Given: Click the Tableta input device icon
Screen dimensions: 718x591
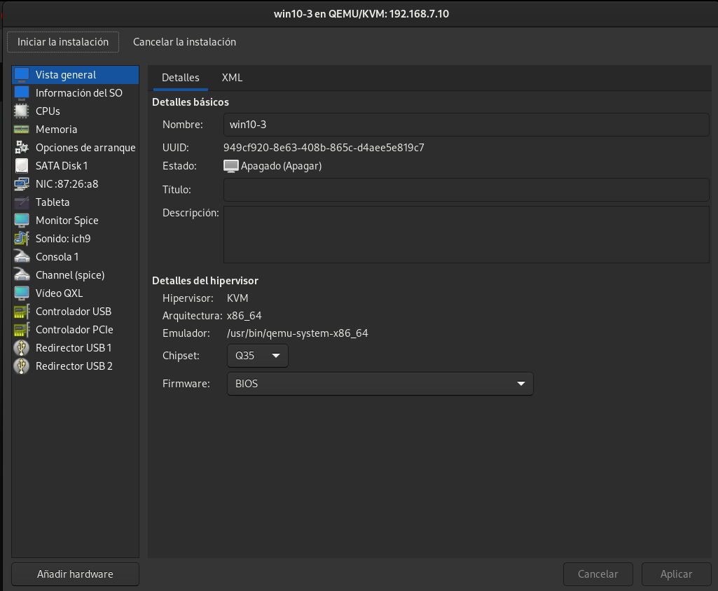Looking at the screenshot, I should coord(22,202).
